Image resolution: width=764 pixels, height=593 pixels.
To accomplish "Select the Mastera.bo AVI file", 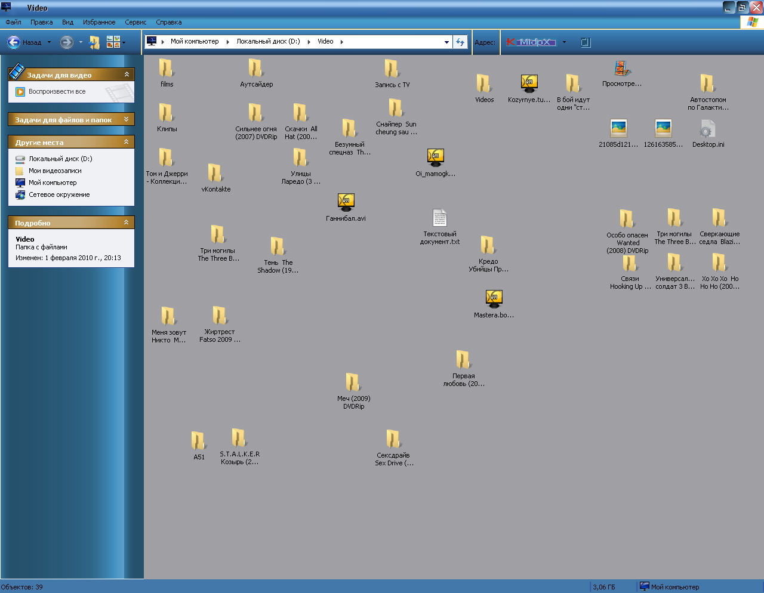I will [494, 299].
